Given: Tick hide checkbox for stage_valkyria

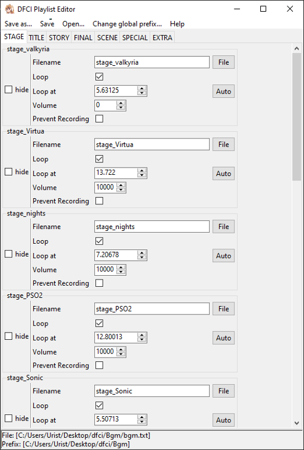Looking at the screenshot, I should 9,90.
